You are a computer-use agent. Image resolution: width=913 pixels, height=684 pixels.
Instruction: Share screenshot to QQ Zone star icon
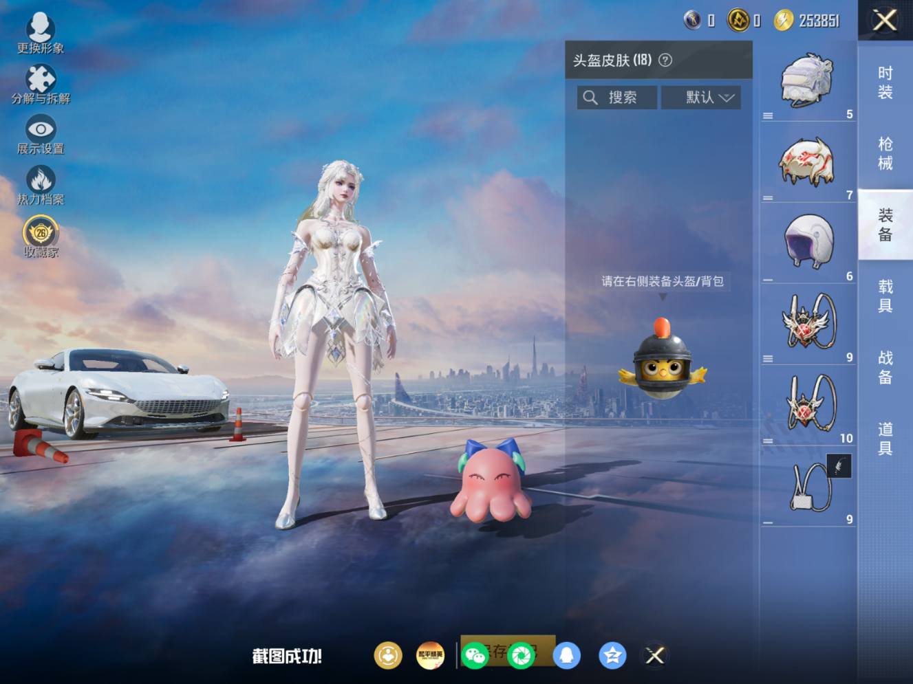[612, 655]
